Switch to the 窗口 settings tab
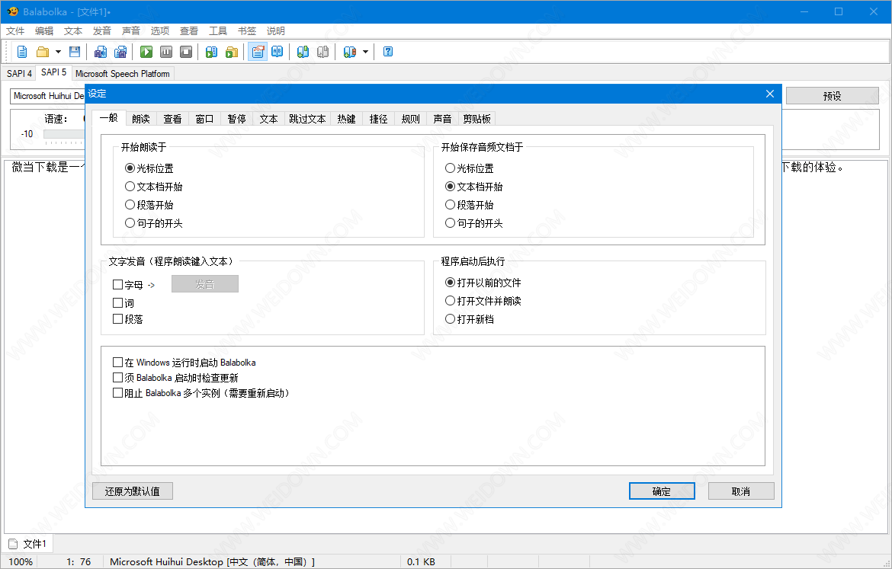Viewport: 892px width, 569px height. (204, 119)
